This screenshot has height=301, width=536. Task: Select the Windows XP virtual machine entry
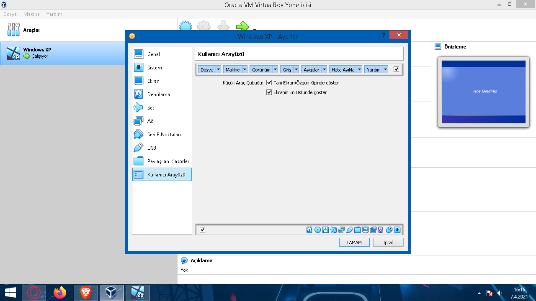click(63, 53)
